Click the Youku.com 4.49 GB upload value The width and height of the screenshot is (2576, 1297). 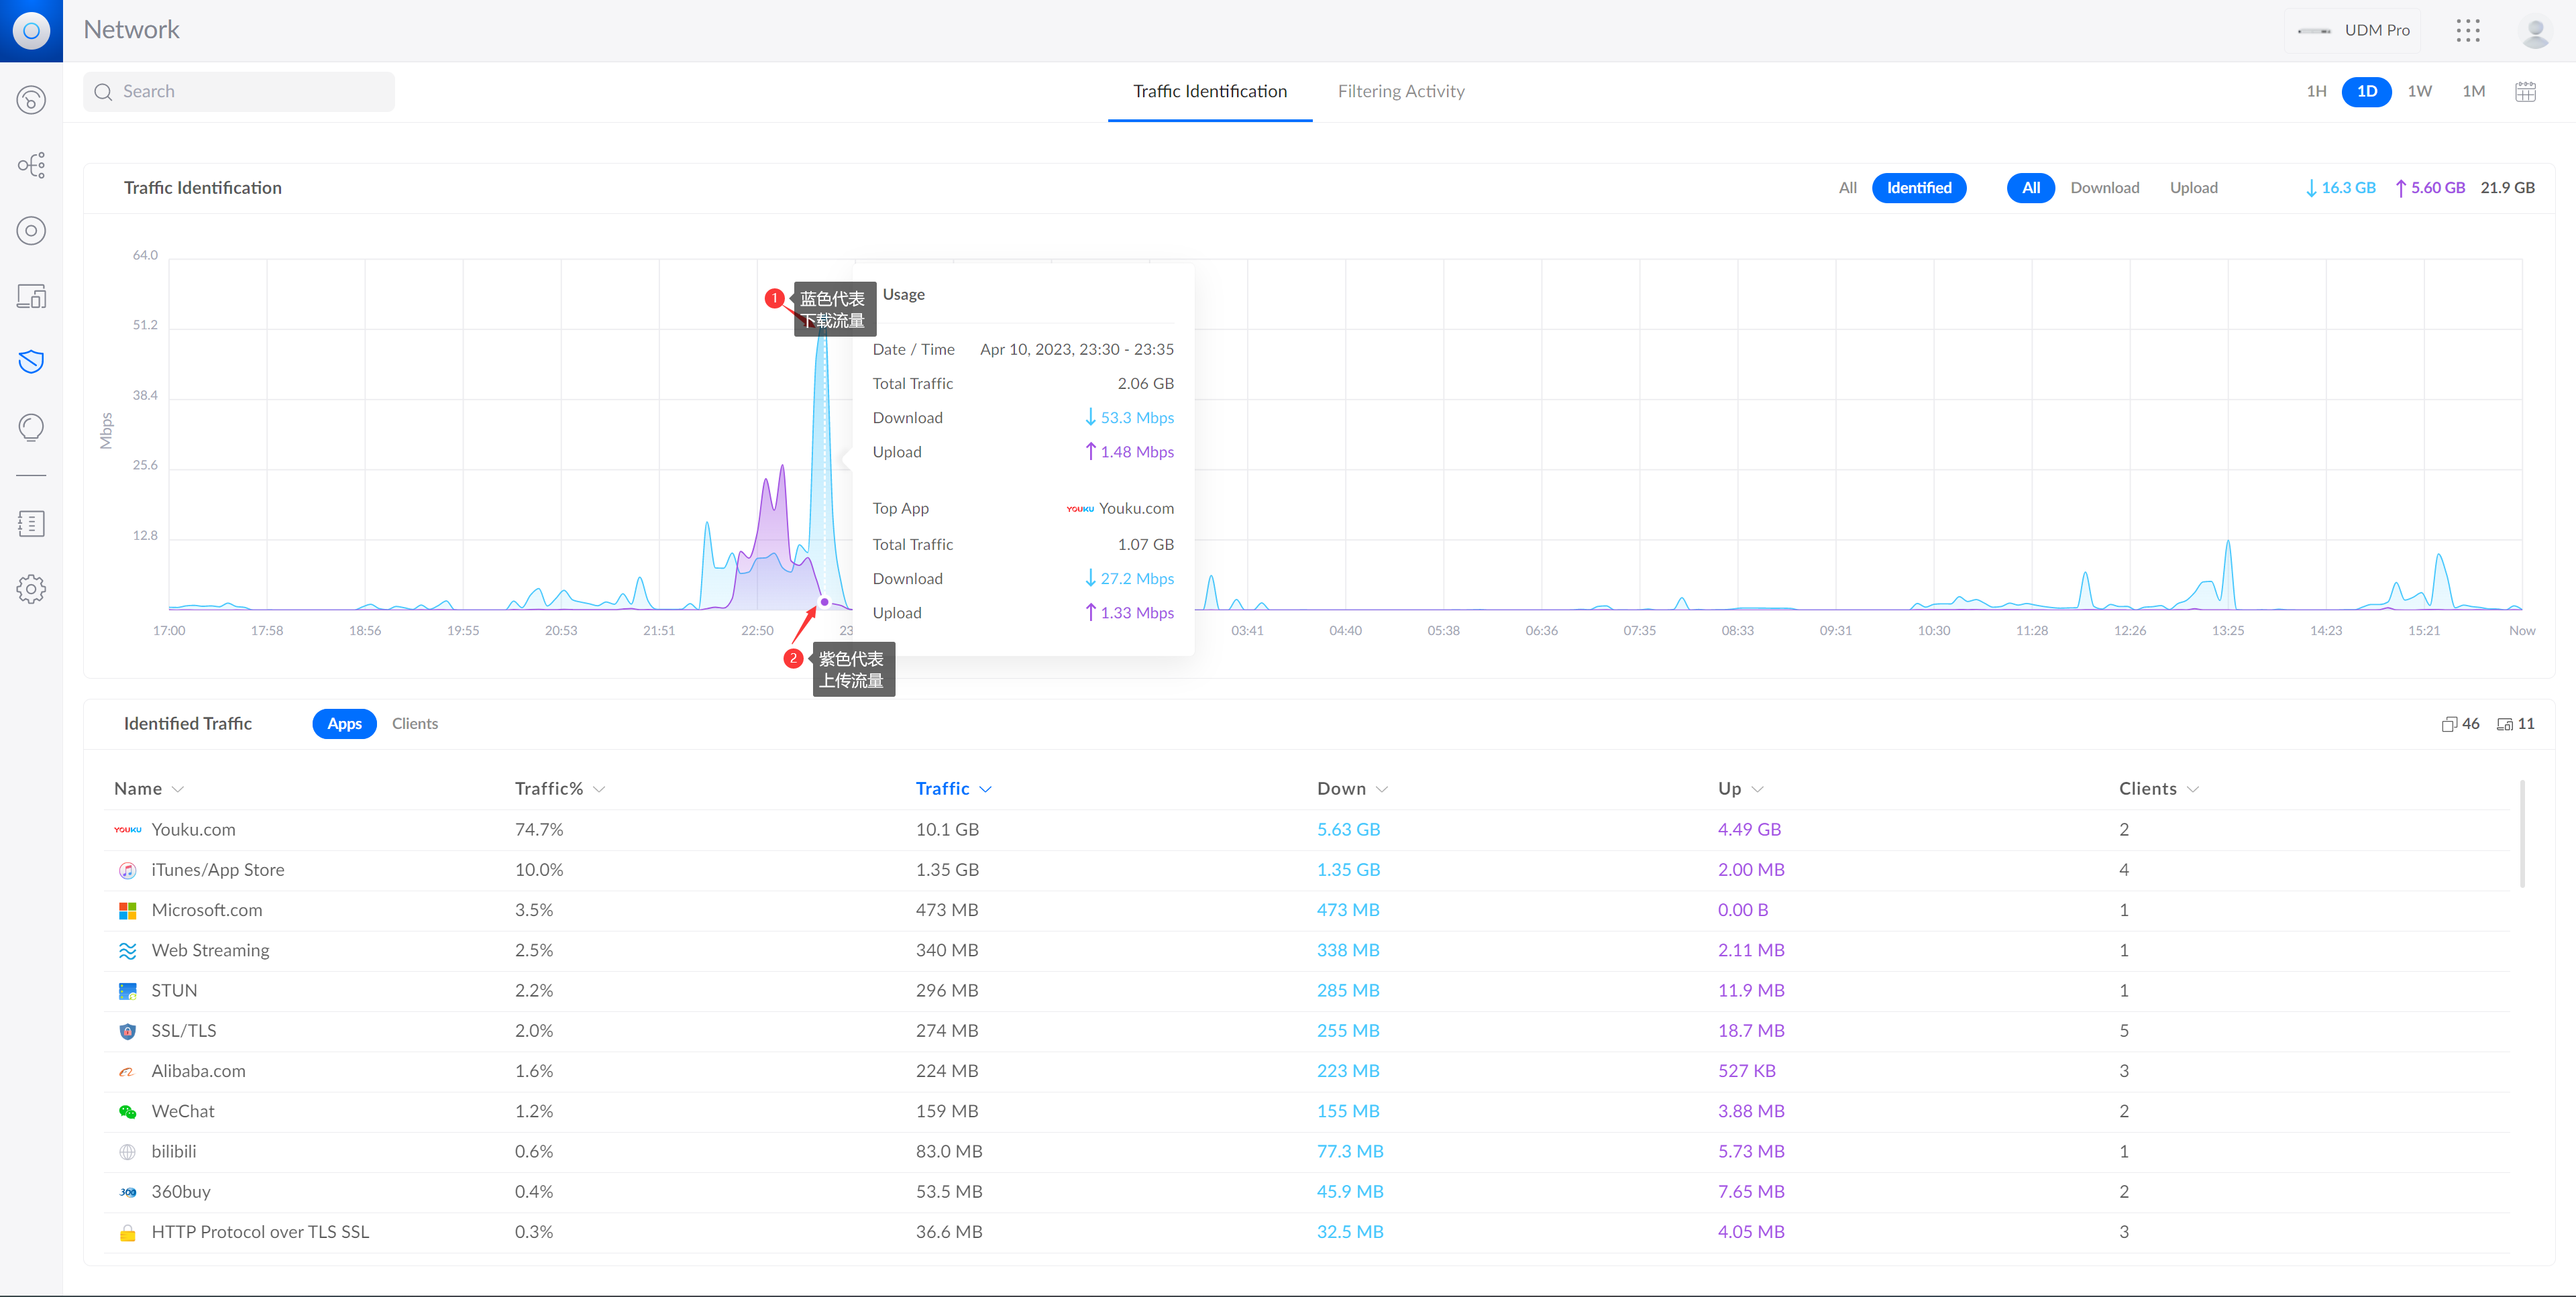point(1749,830)
